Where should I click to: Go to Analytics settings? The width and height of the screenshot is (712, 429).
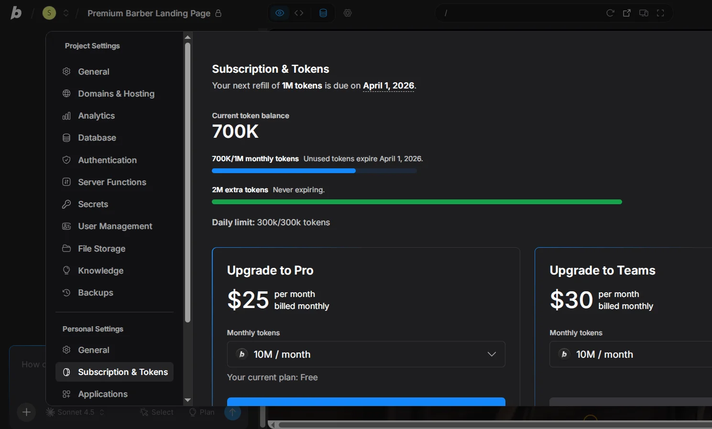click(96, 116)
